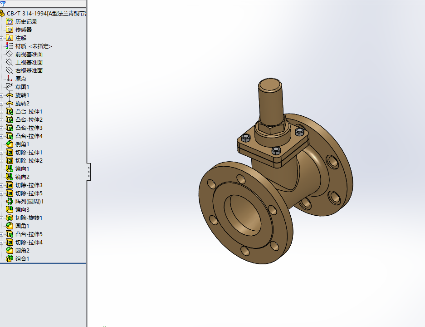This screenshot has width=425, height=327.
Task: Click the 传感器 sensors folder icon
Action: [10, 30]
